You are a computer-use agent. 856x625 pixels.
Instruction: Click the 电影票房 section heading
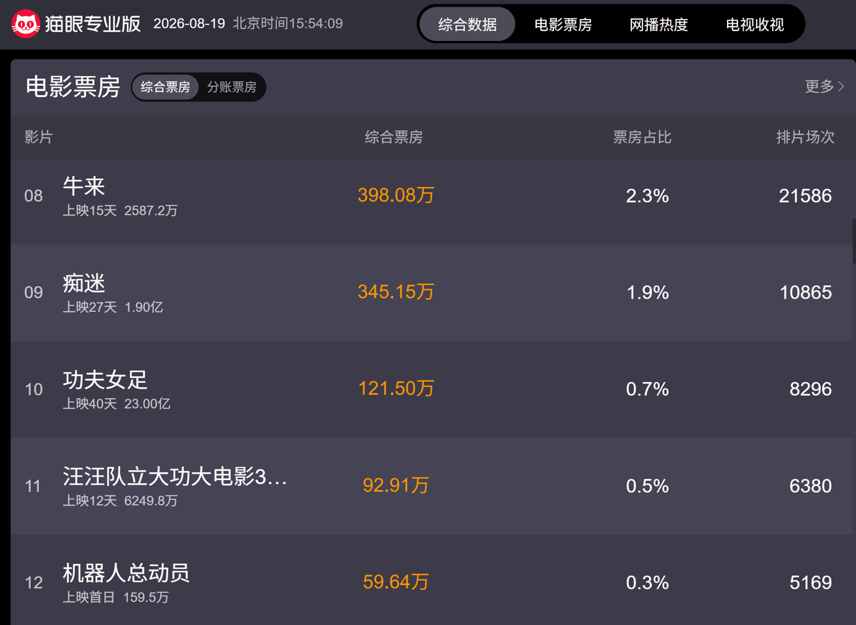(73, 87)
